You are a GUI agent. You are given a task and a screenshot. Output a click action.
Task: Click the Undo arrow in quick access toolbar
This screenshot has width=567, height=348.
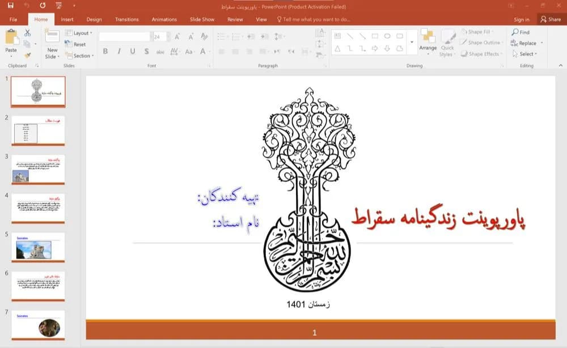[27, 6]
